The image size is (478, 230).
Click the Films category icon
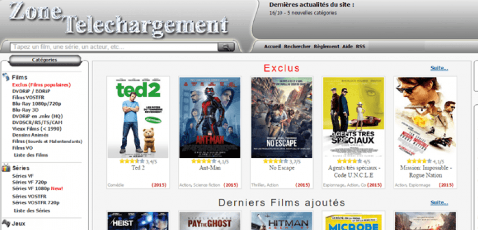(x=6, y=77)
